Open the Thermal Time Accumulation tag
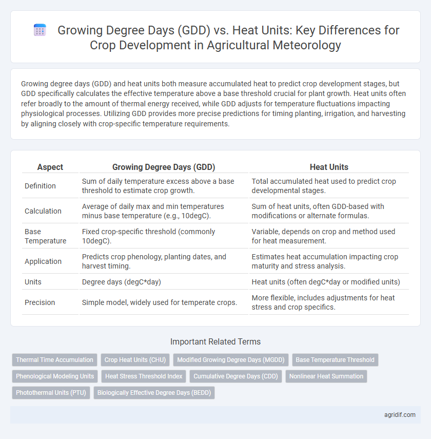Viewport: 431px width, 439px height. pyautogui.click(x=54, y=360)
